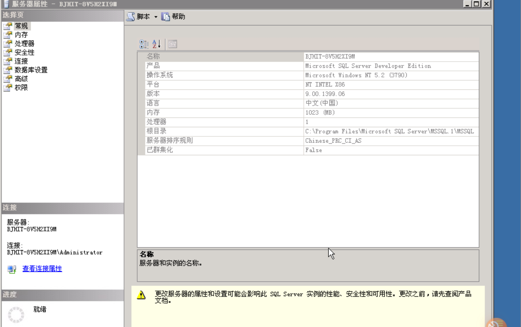Select the 常规 page icon
Viewport: 521px width, 327px height.
[8, 26]
